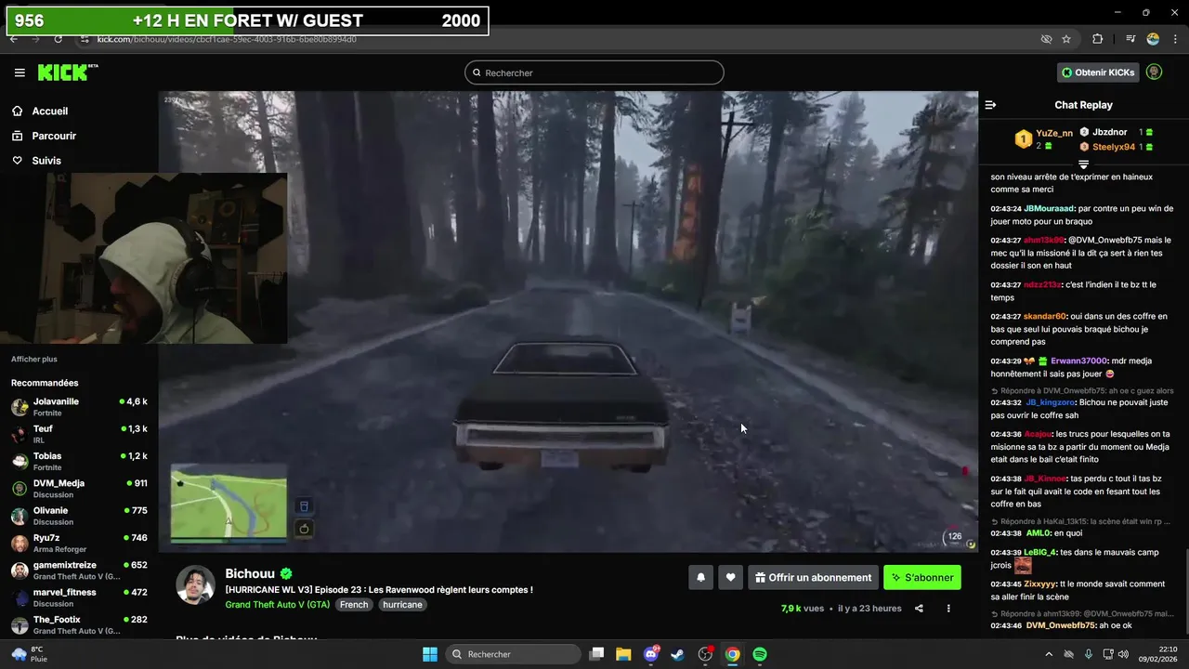1189x669 pixels.
Task: Open Spotify from the taskbar
Action: tap(760, 654)
